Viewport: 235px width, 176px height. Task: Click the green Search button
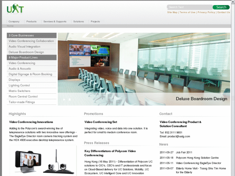click(x=221, y=7)
